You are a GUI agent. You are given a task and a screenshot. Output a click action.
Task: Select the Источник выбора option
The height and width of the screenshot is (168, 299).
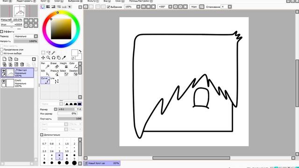(2, 53)
